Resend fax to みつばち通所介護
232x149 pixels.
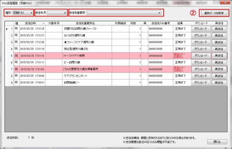(219, 36)
